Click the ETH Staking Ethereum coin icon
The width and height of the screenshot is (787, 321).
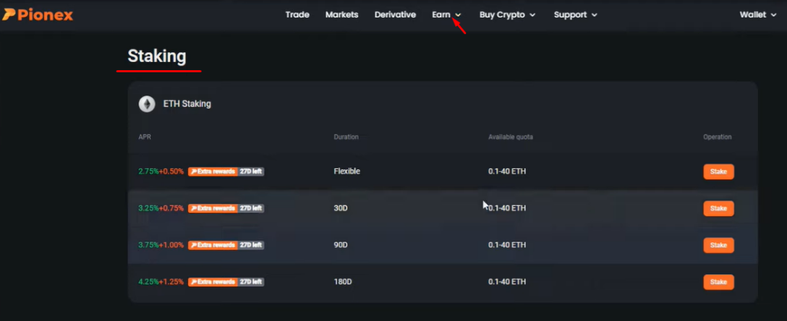point(147,104)
